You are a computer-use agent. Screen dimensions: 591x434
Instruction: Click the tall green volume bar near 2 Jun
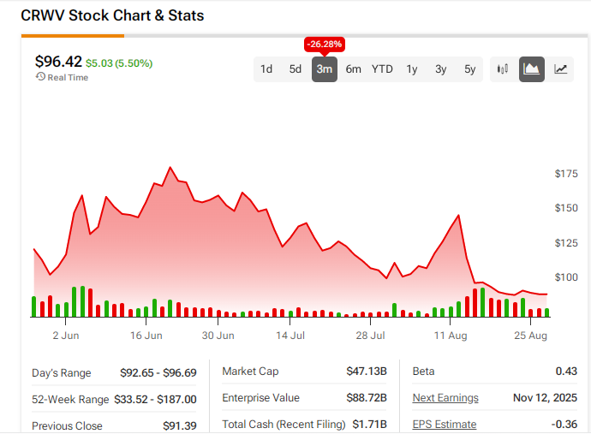[83, 302]
